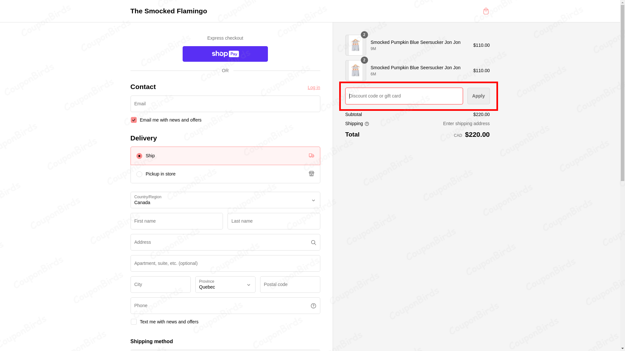Open the Country/Region dropdown

point(225,200)
